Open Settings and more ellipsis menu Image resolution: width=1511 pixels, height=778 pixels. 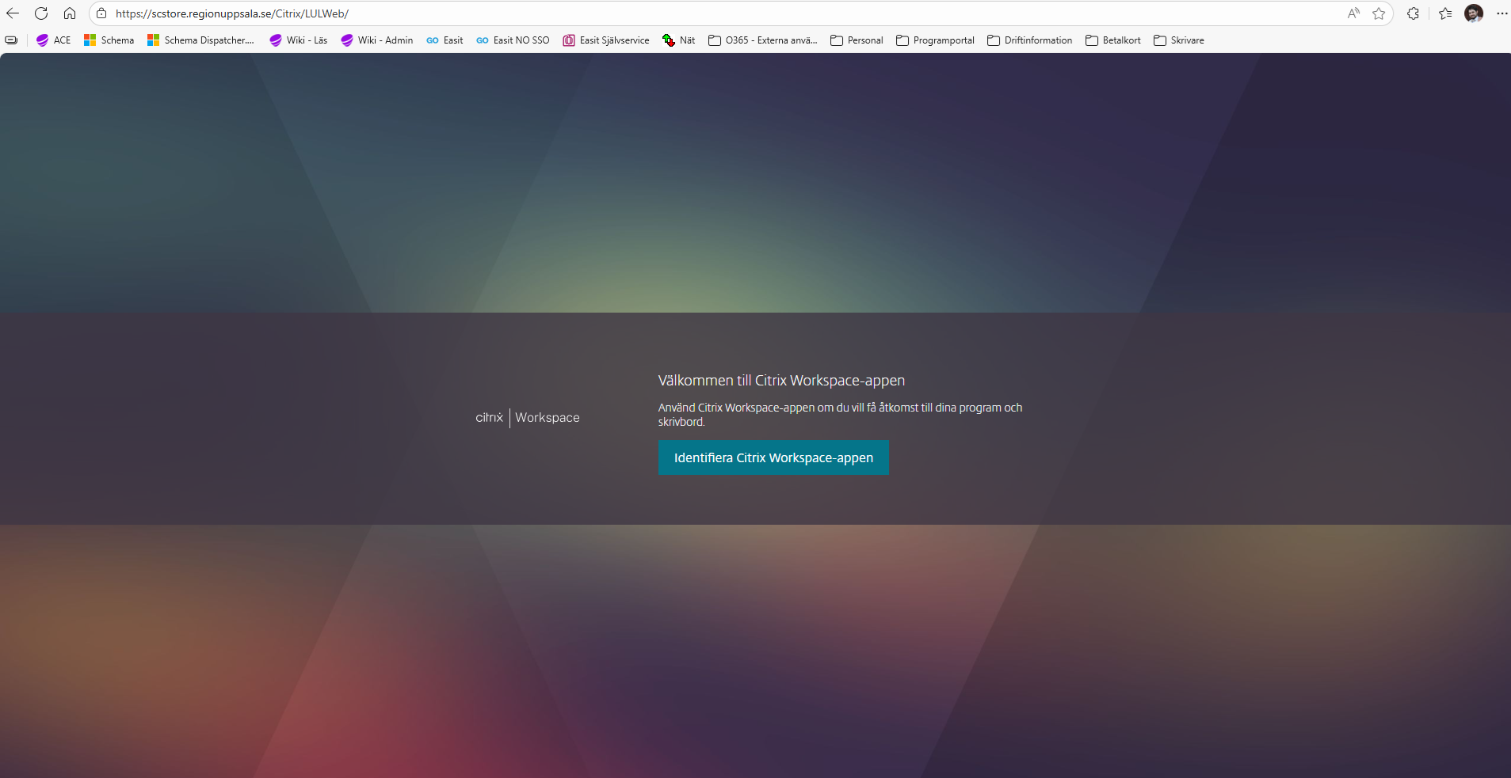click(1501, 13)
